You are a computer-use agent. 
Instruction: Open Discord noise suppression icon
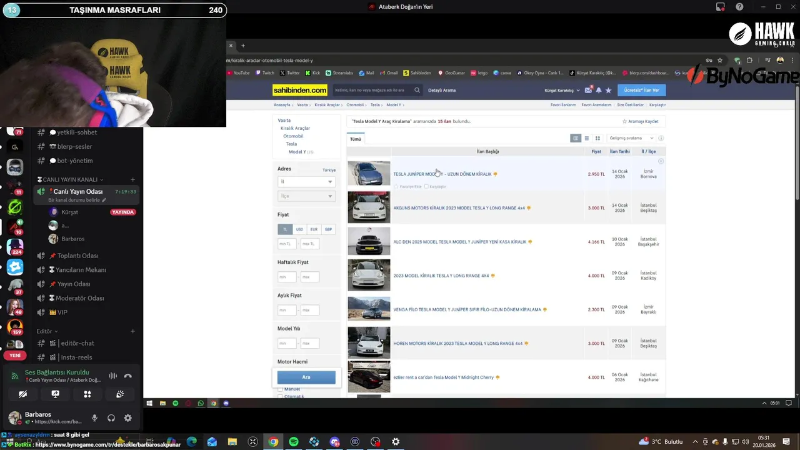113,376
